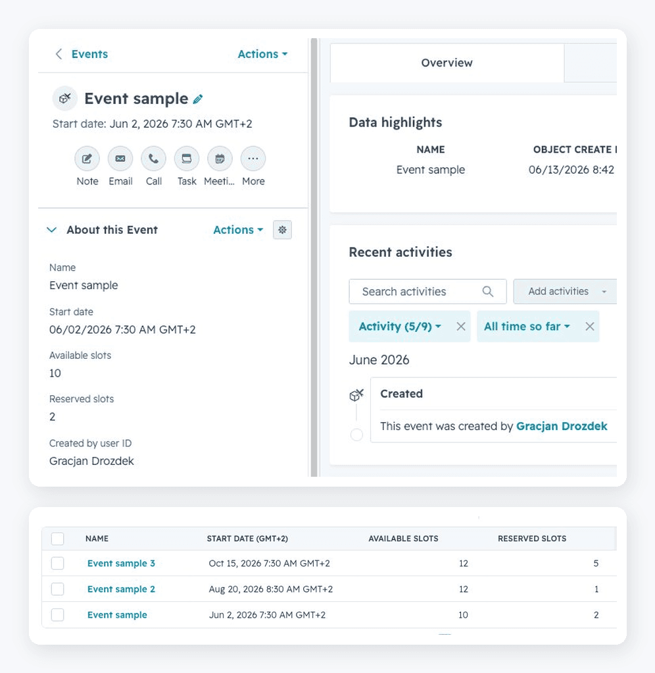Click the Event sample object icon in header
The width and height of the screenshot is (655, 673).
pyautogui.click(x=64, y=98)
